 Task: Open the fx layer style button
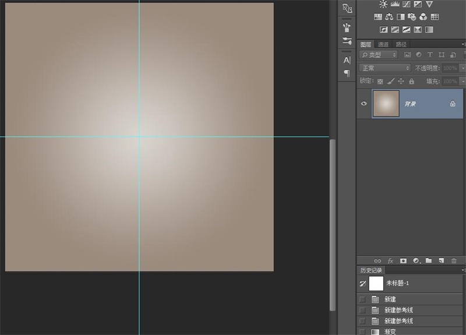(x=390, y=260)
